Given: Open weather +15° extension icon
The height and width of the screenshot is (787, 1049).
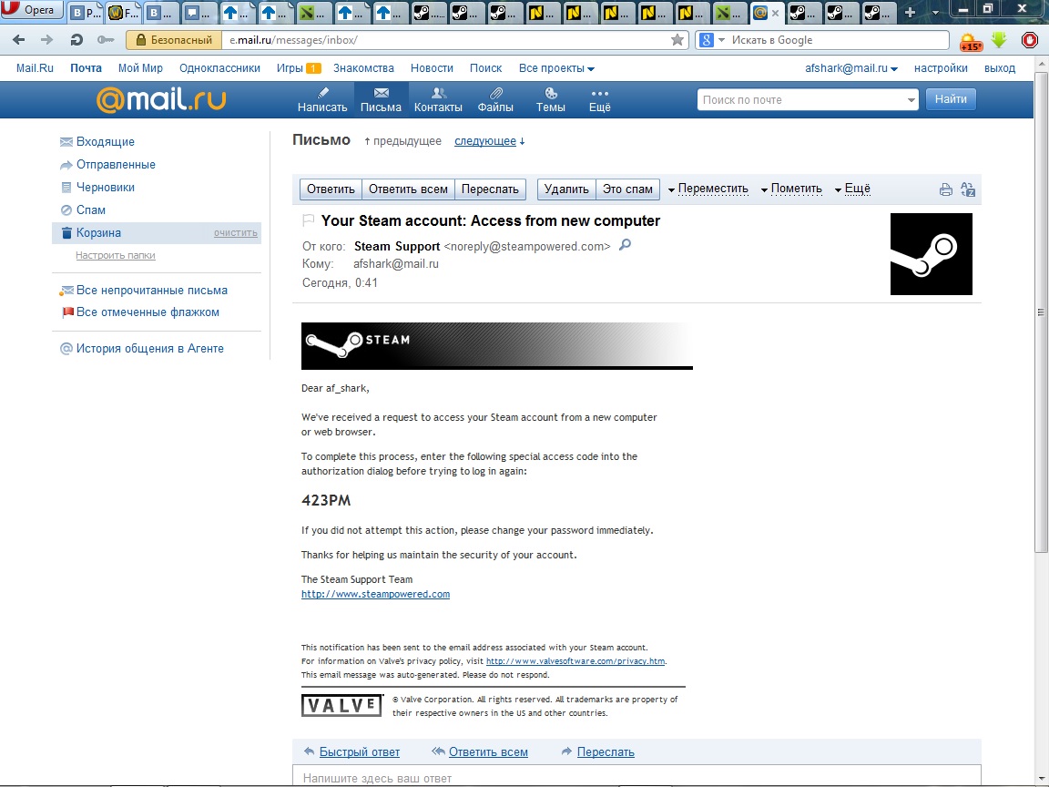Looking at the screenshot, I should click(970, 42).
